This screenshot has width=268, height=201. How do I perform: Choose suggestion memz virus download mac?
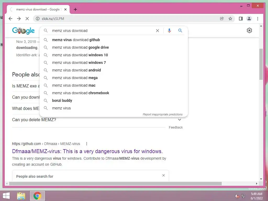click(114, 85)
